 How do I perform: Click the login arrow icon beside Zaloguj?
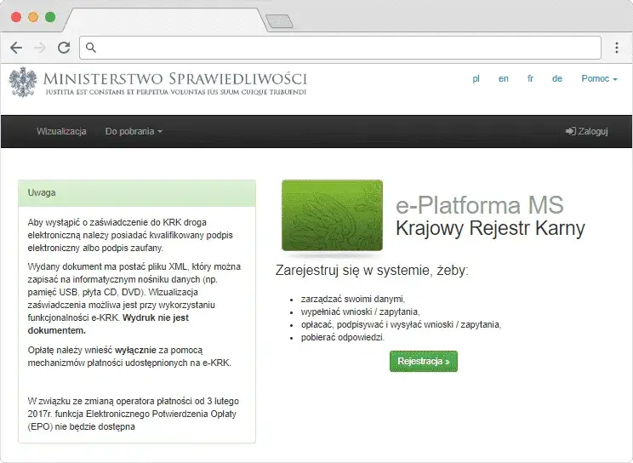tap(570, 131)
